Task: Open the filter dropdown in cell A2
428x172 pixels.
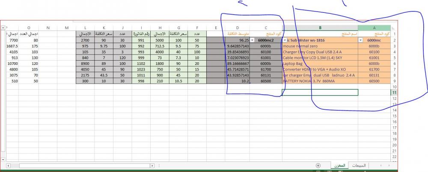Action: click(x=360, y=40)
